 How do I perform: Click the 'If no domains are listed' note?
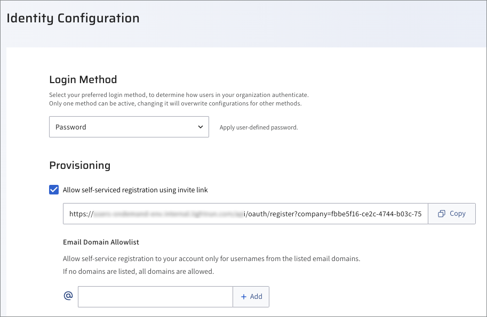(x=138, y=271)
